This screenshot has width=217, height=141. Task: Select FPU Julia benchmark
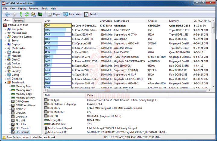tap(20, 124)
